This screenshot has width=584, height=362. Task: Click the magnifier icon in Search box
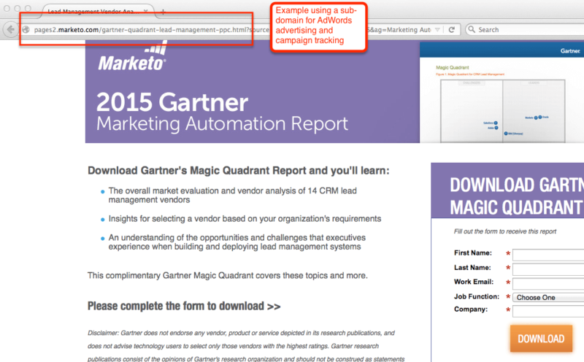[472, 29]
